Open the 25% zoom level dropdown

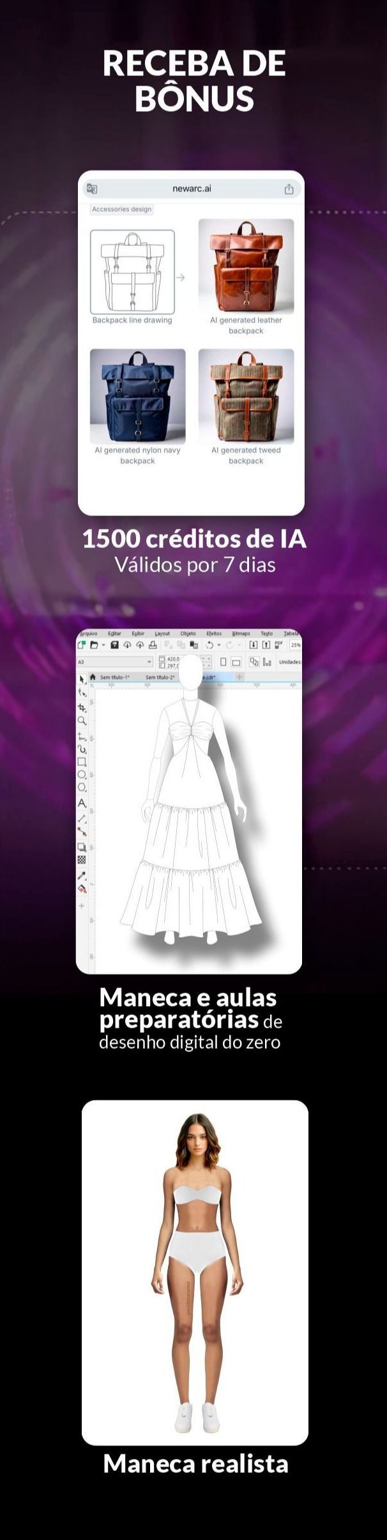296,645
